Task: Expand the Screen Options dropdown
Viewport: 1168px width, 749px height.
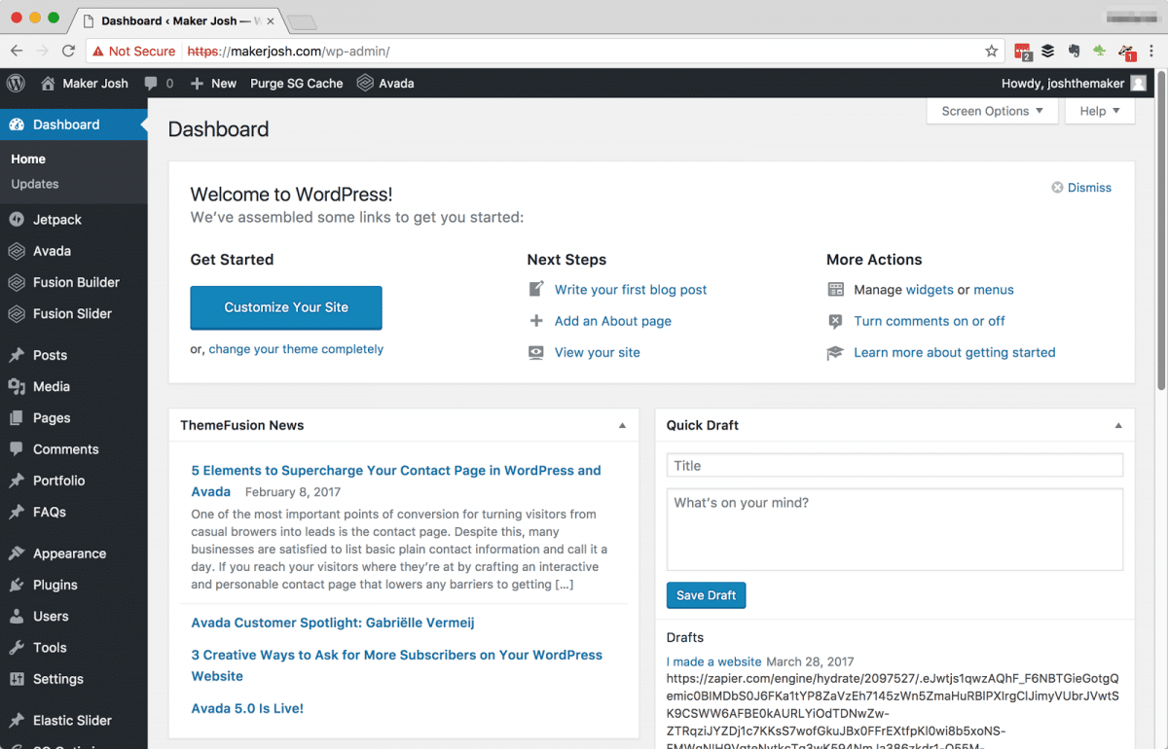Action: point(992,111)
